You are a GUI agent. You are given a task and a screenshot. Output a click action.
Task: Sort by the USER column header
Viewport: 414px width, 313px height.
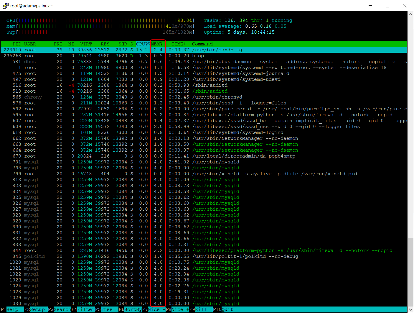click(x=30, y=44)
